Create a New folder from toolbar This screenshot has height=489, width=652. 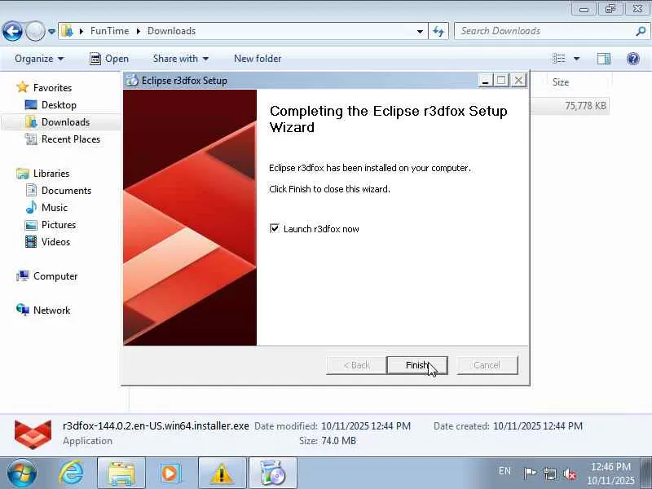258,59
